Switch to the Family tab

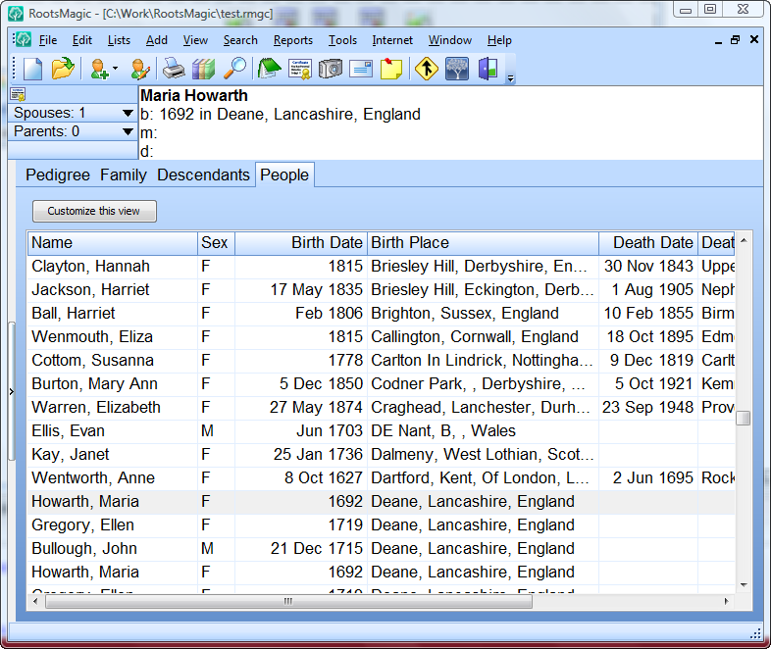[124, 175]
